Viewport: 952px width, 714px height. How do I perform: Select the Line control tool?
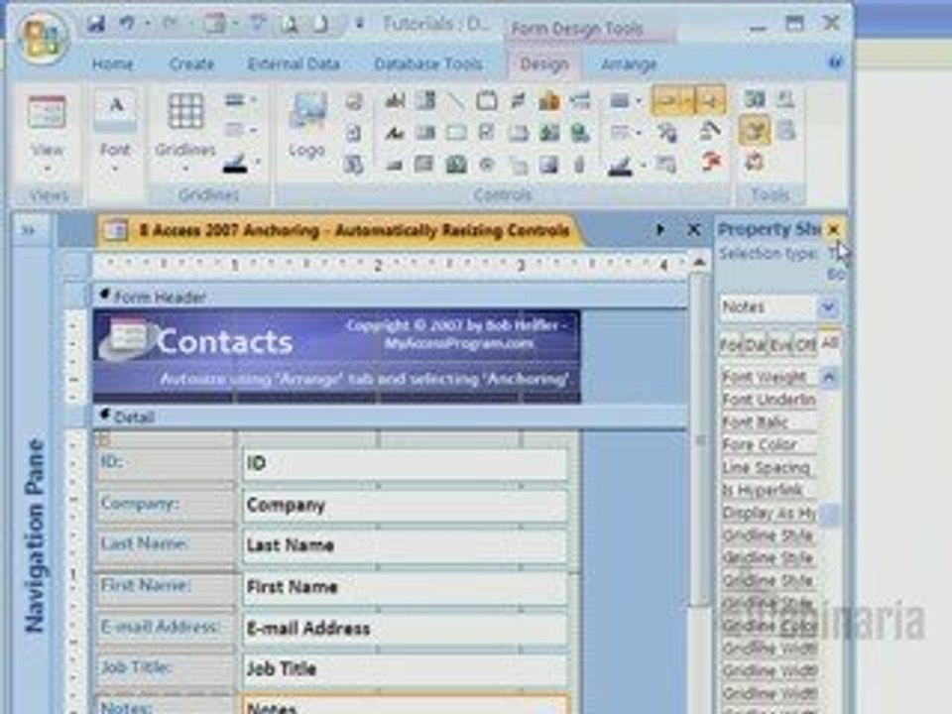(456, 101)
